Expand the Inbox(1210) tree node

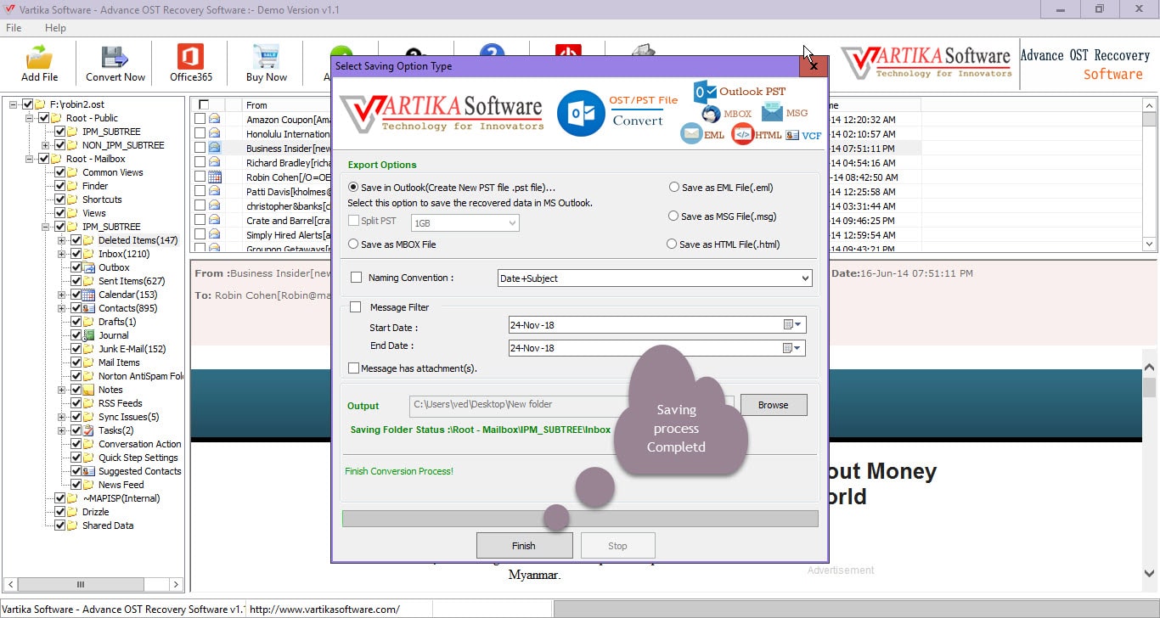click(62, 254)
